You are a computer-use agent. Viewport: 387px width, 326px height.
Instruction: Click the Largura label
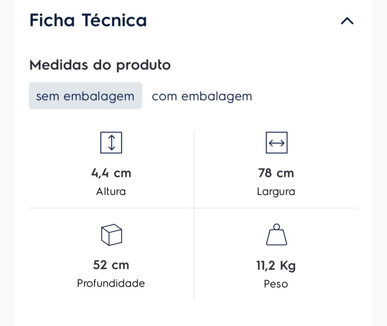[x=276, y=192]
